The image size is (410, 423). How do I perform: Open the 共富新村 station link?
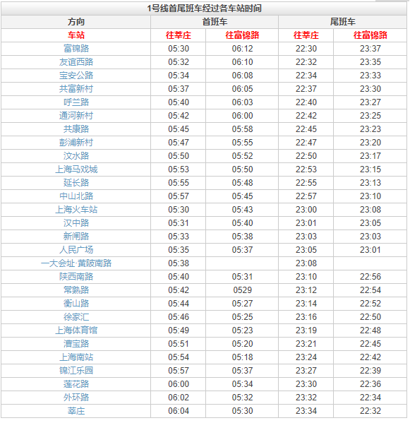point(76,89)
